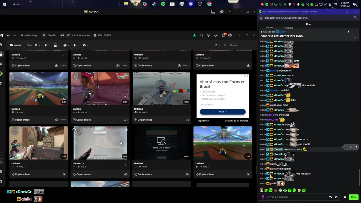The width and height of the screenshot is (361, 203).
Task: Open OBS Studio from the taskbar
Action: point(200,4)
